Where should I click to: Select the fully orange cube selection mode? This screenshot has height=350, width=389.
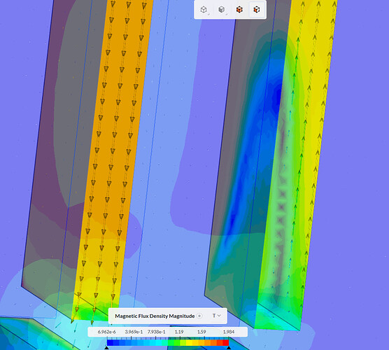pyautogui.click(x=239, y=10)
